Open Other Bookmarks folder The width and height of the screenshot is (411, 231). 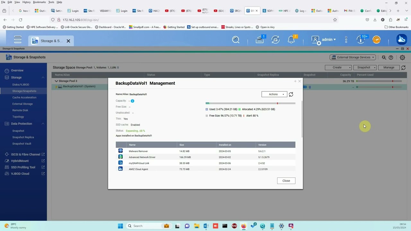click(x=396, y=27)
